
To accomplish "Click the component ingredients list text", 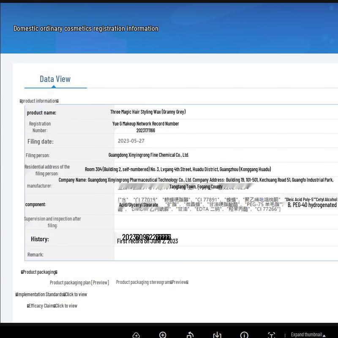I will click(199, 204).
